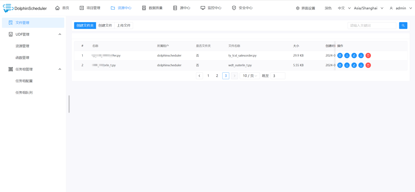This screenshot has height=192, width=415.
Task: Click the 创建文件夹 button
Action: coord(85,25)
